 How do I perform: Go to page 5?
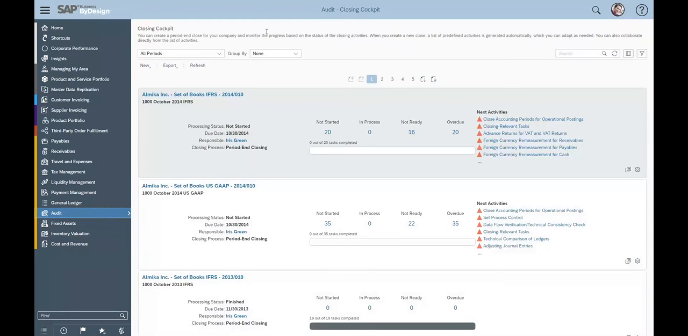tap(413, 79)
